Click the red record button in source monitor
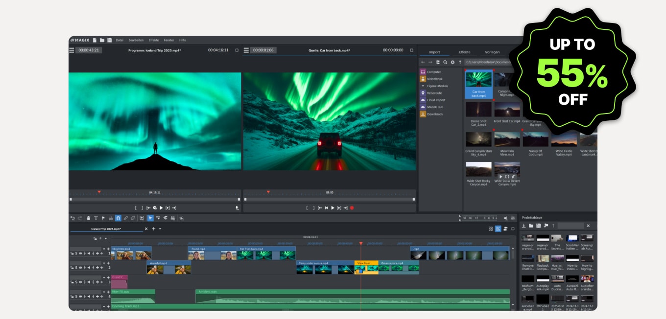This screenshot has width=666, height=319. click(x=352, y=208)
